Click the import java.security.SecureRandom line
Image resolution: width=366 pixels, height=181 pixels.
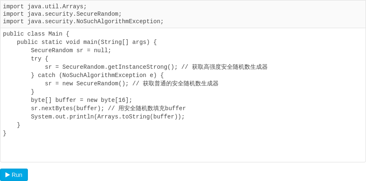pos(62,14)
